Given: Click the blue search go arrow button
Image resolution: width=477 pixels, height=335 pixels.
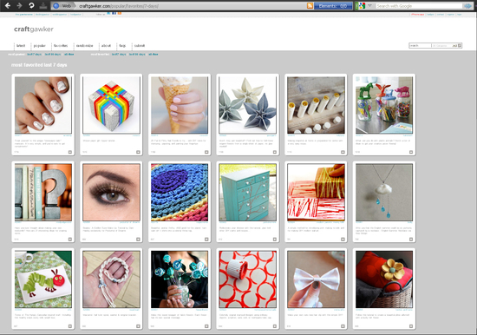Looking at the screenshot, I should (467, 6).
